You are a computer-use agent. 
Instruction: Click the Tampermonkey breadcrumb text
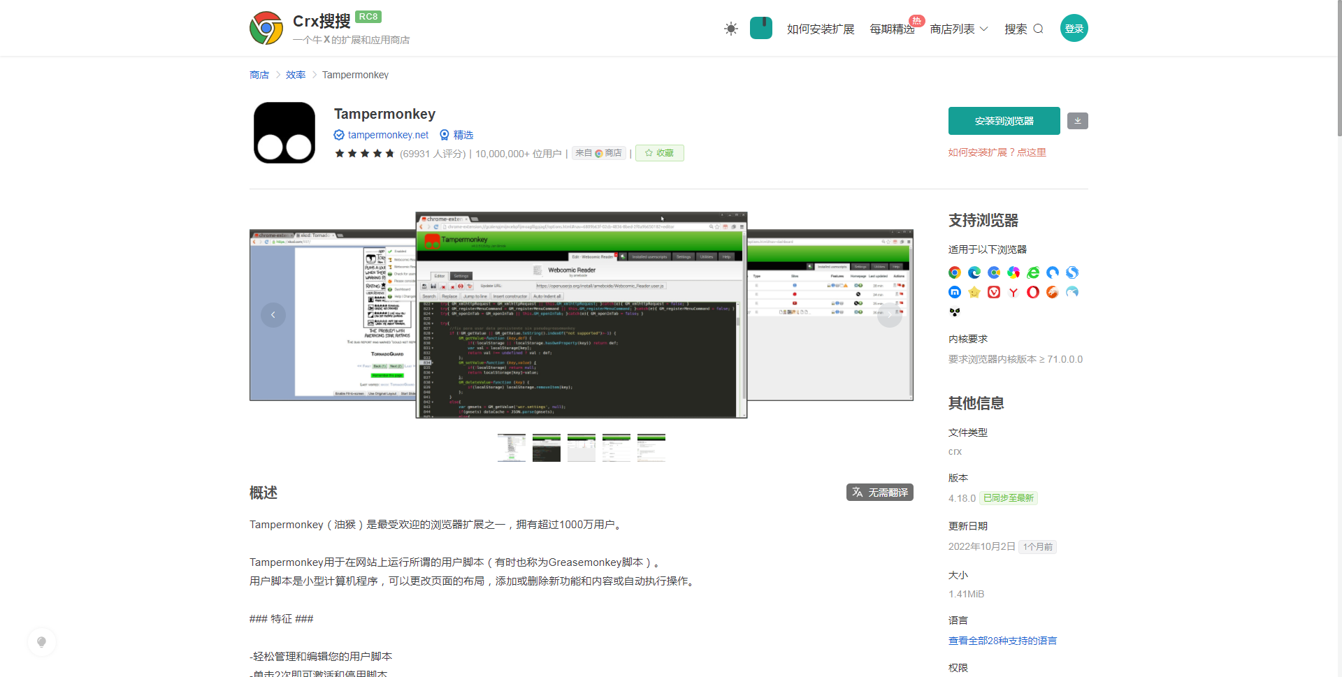click(355, 75)
